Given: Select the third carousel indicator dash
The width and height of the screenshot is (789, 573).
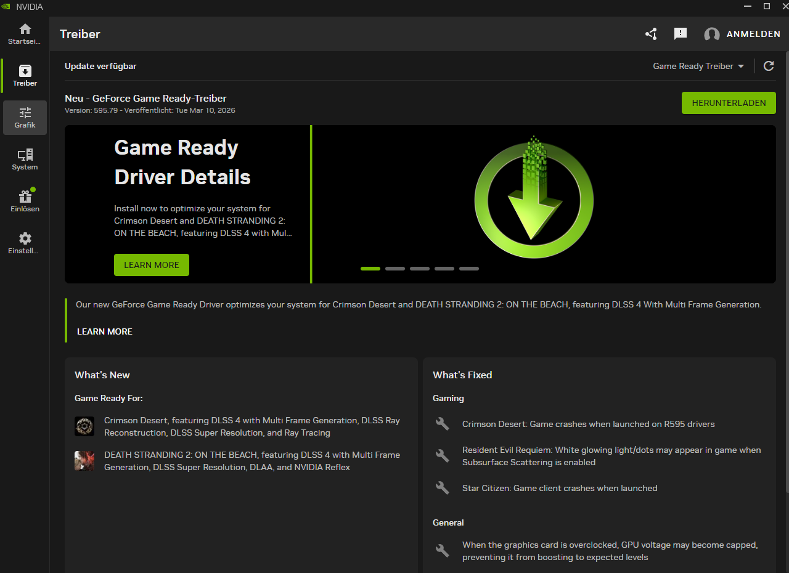Looking at the screenshot, I should point(420,269).
